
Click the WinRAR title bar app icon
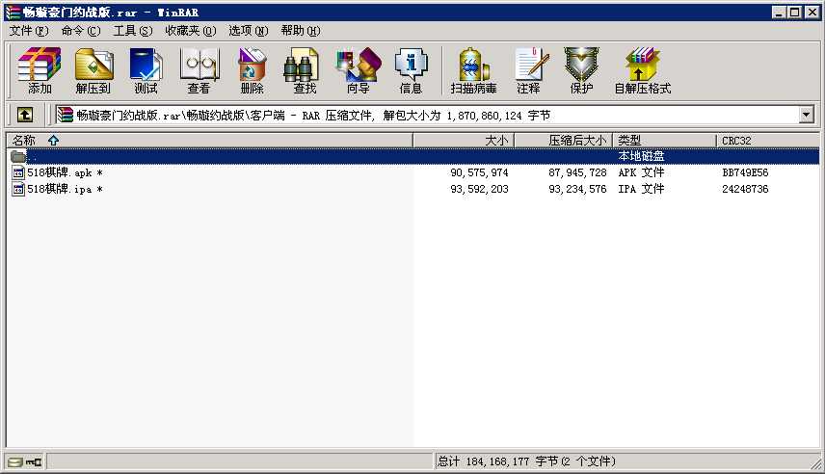13,13
